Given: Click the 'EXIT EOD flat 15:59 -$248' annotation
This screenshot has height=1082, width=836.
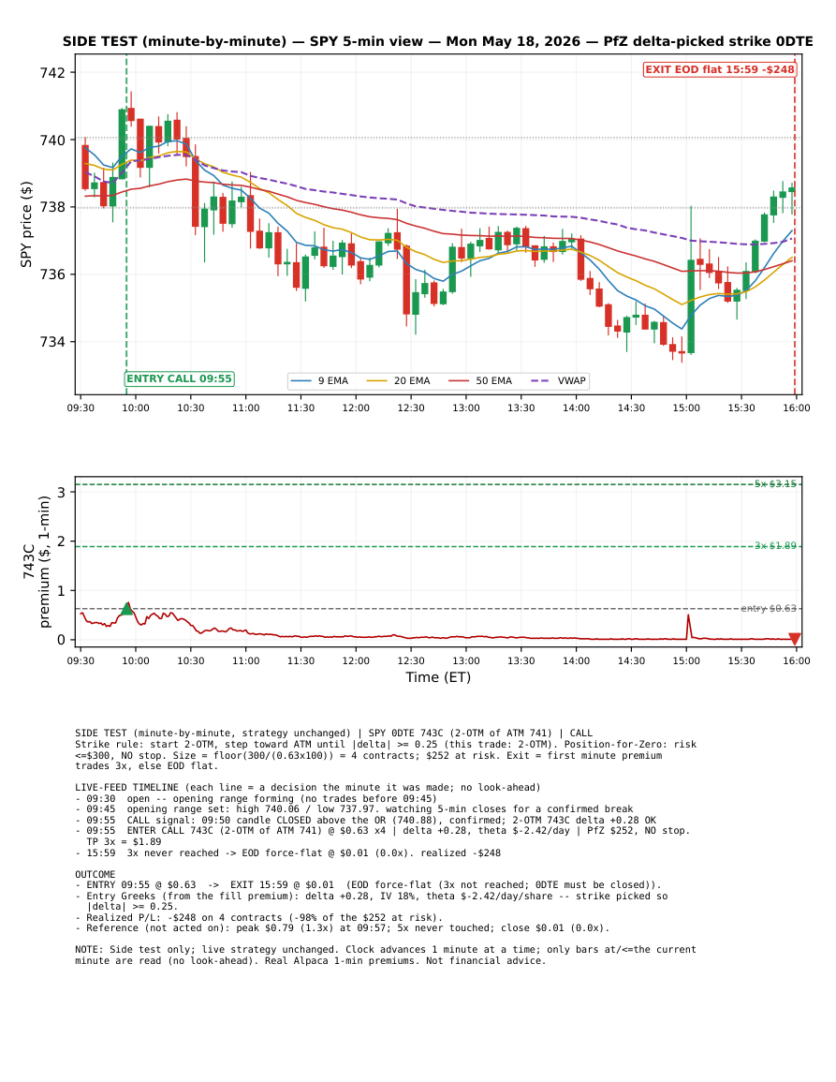Looking at the screenshot, I should point(720,69).
